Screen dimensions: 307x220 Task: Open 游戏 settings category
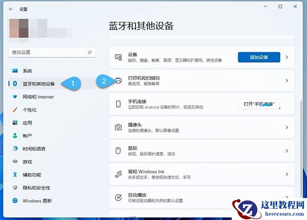click(28, 162)
